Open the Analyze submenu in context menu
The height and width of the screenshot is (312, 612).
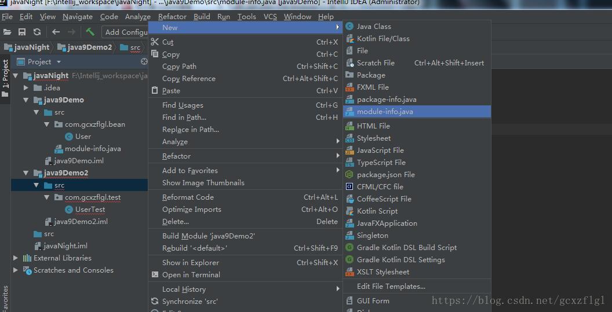tap(245, 142)
